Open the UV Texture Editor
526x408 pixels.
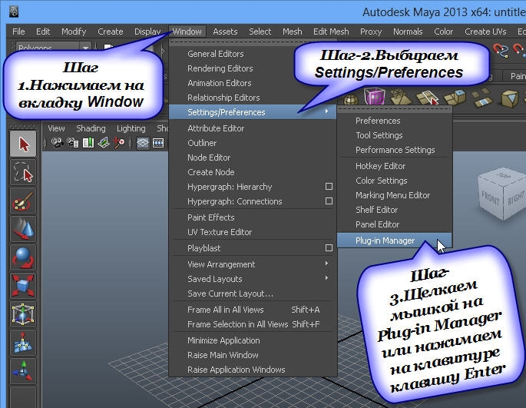(x=220, y=232)
